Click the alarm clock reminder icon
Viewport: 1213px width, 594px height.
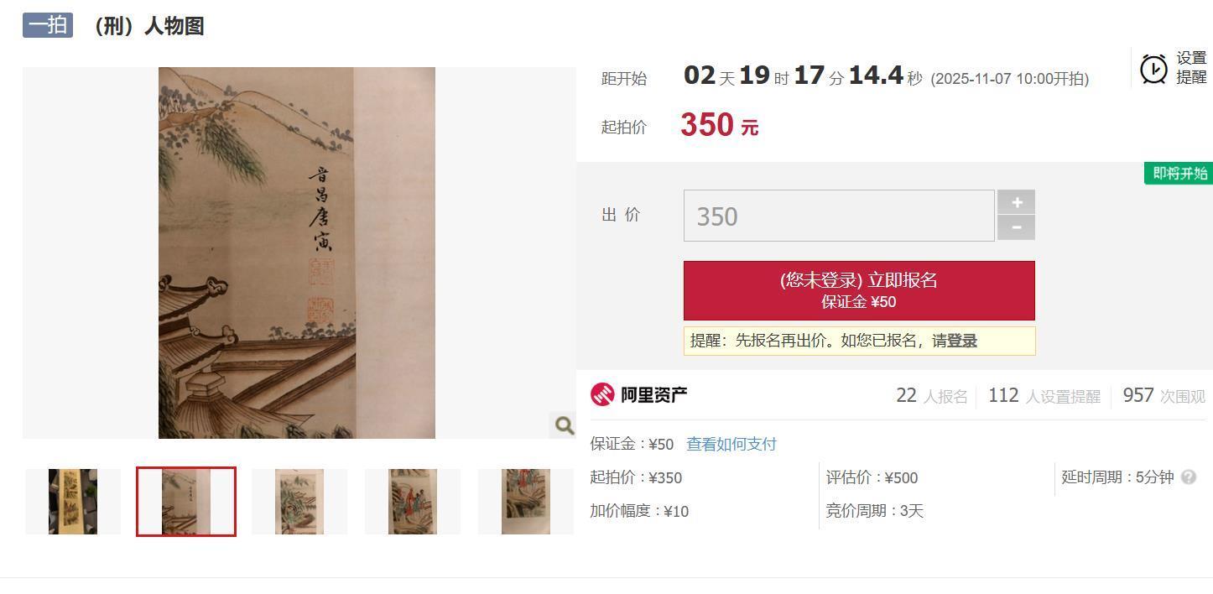(1153, 69)
